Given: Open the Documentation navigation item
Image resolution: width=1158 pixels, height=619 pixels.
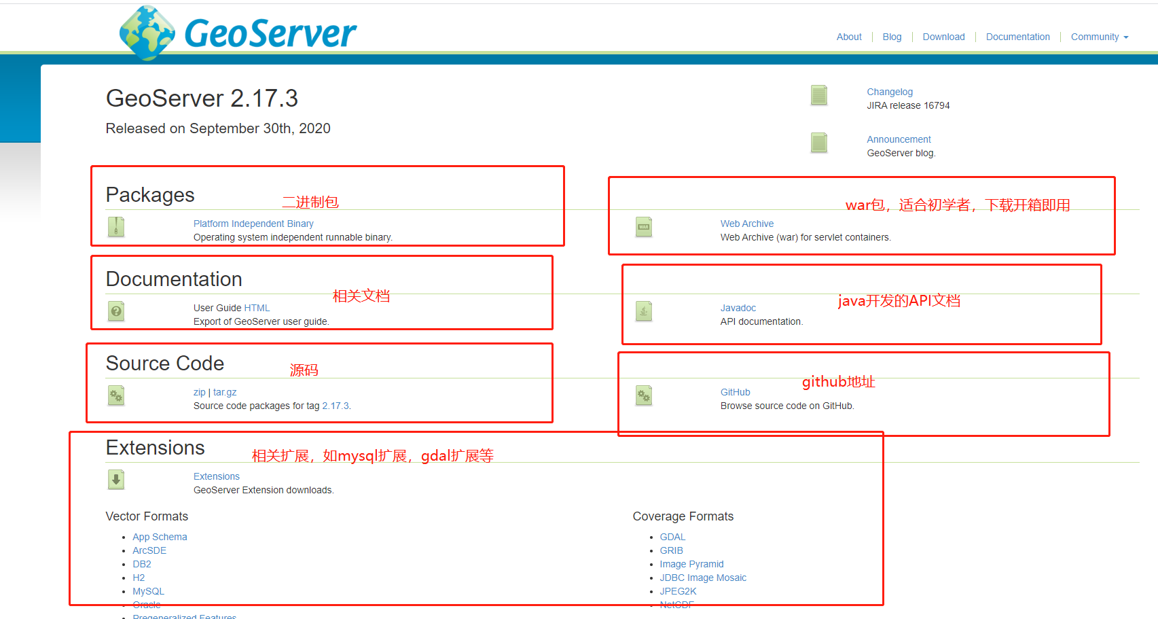Looking at the screenshot, I should pos(1017,37).
